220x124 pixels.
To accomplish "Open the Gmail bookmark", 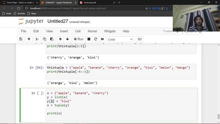I will pos(7,13).
